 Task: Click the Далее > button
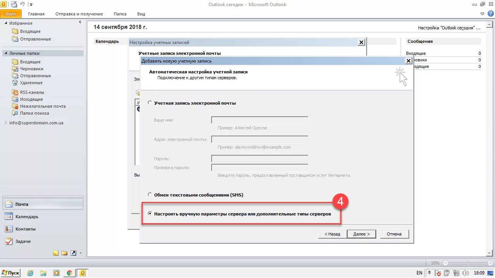[362, 234]
